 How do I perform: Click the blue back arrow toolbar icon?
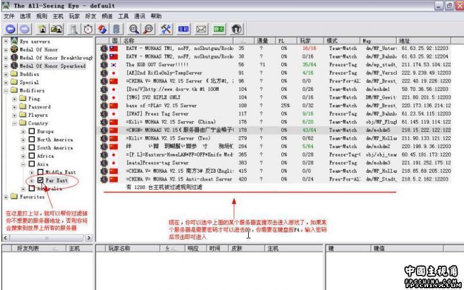[10, 29]
